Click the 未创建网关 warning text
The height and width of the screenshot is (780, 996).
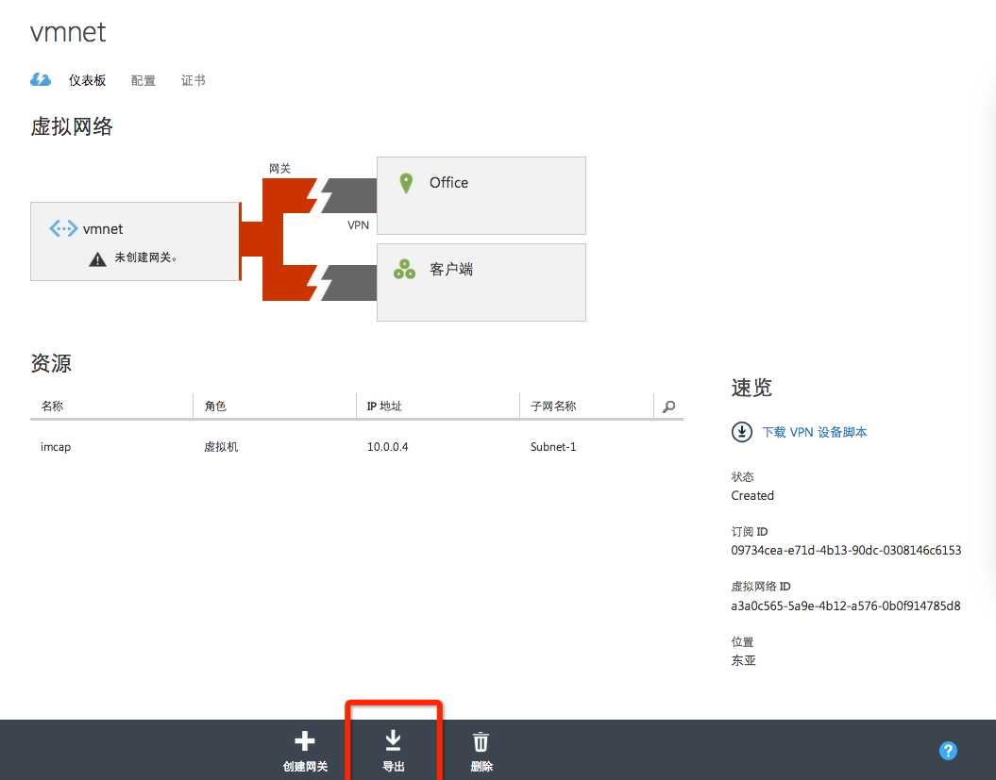pos(145,257)
